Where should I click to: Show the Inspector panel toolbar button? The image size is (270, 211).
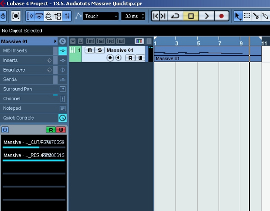coord(30,16)
